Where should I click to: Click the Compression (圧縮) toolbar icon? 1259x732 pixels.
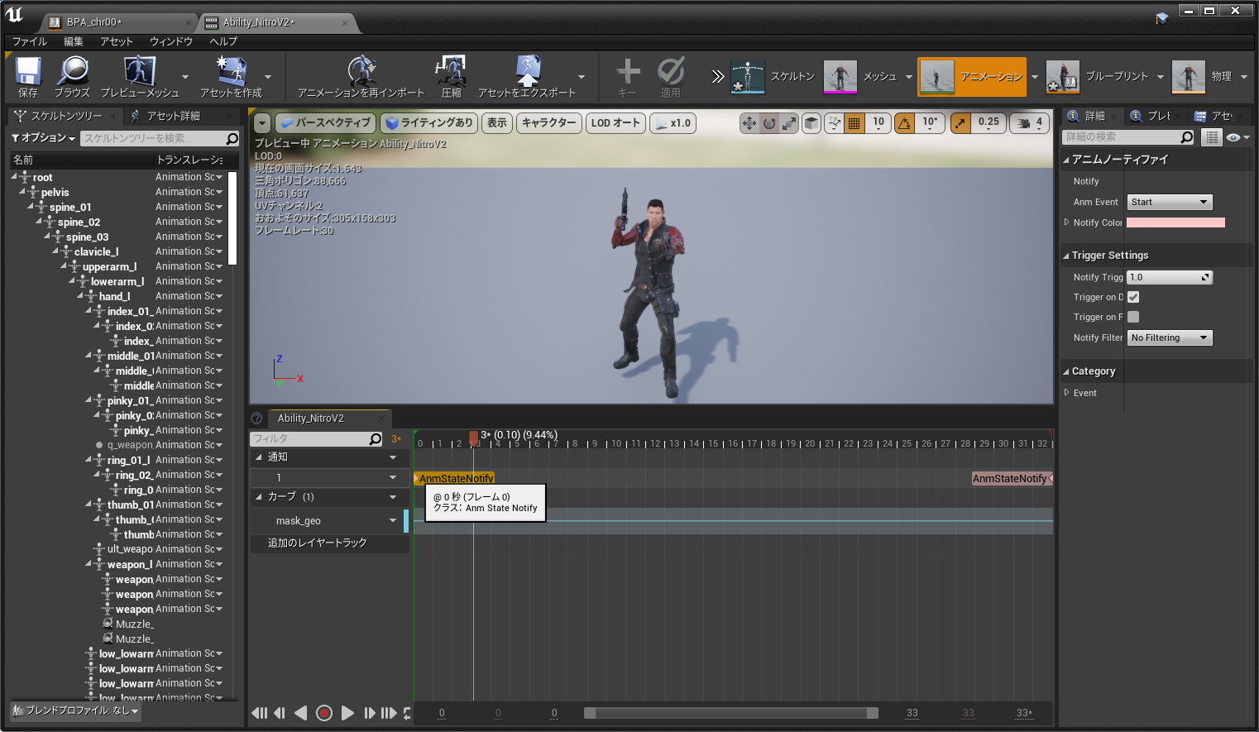coord(451,72)
